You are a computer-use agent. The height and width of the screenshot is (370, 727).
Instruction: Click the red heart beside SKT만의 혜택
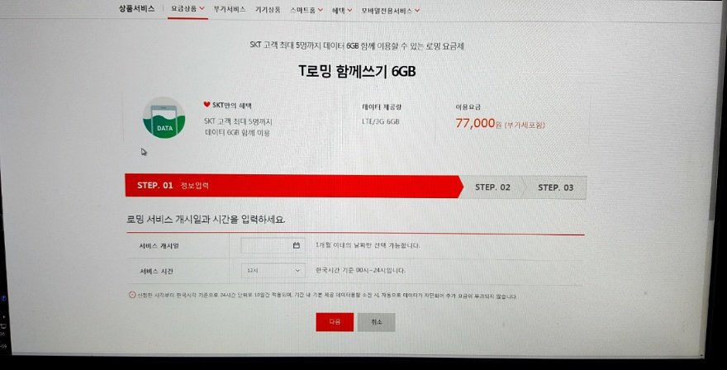(x=207, y=104)
